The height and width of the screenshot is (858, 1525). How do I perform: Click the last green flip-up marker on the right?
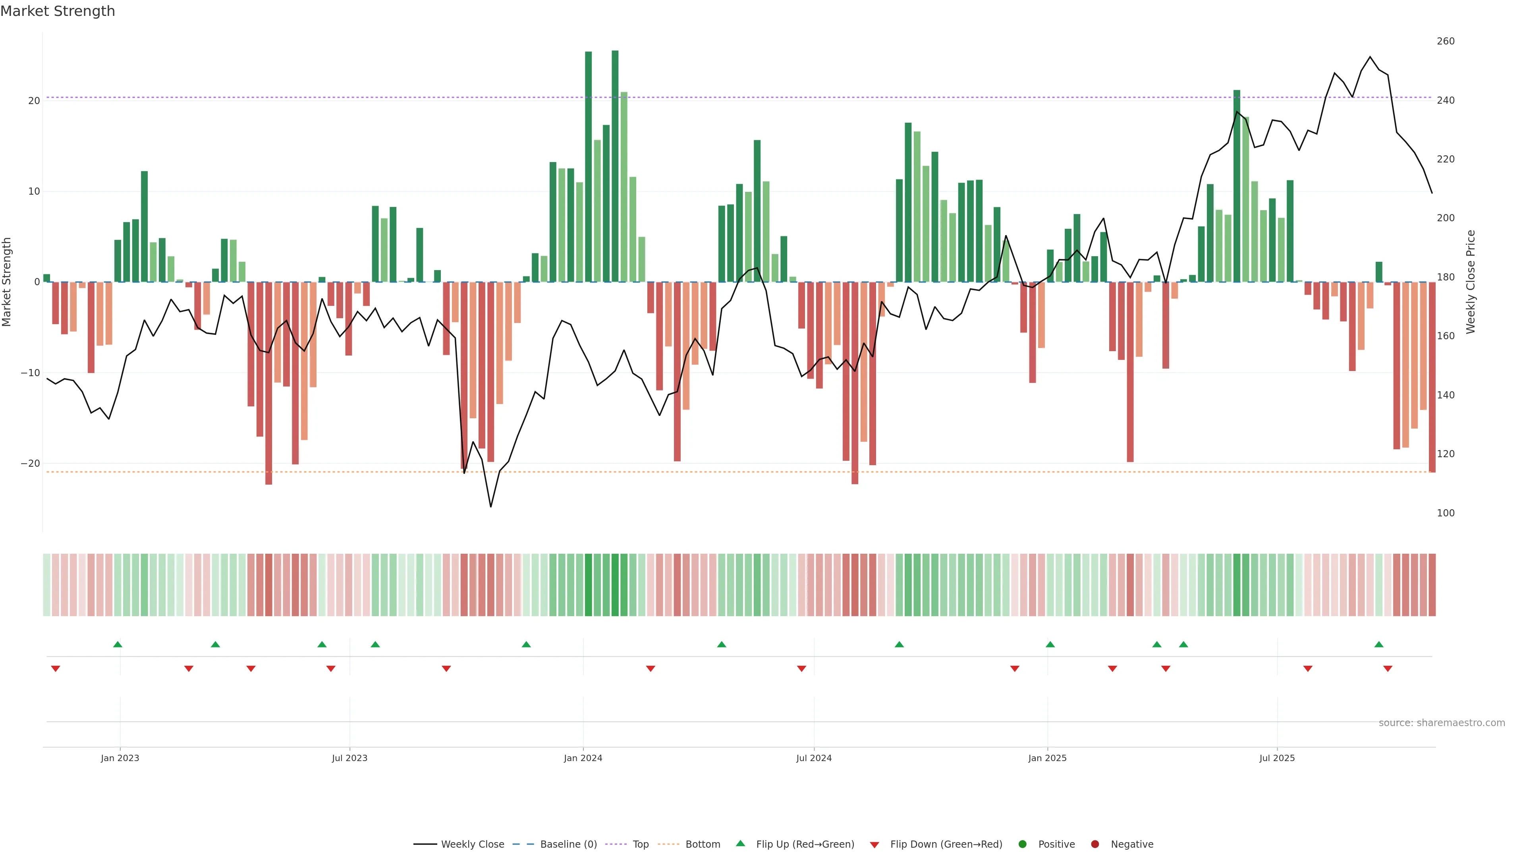pyautogui.click(x=1379, y=644)
